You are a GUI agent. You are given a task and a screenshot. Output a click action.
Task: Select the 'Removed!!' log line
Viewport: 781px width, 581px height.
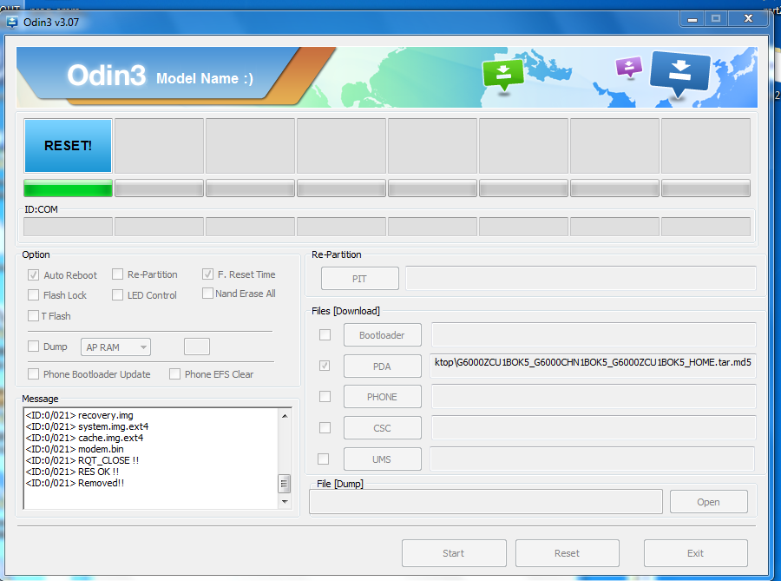(75, 483)
